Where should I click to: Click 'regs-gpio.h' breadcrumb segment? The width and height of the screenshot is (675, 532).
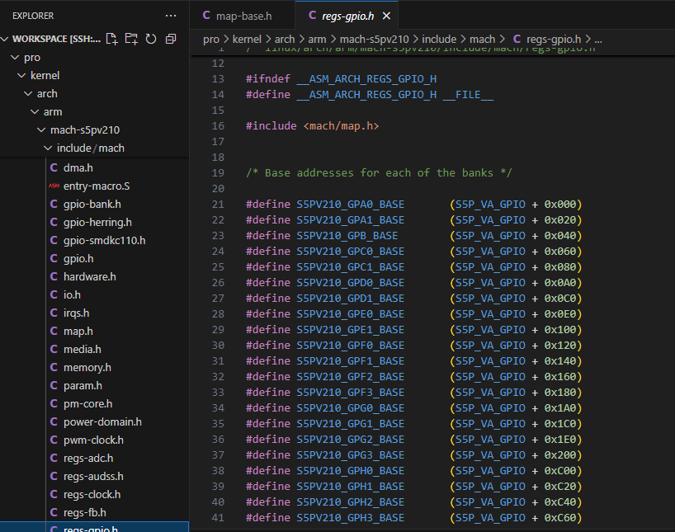pos(553,39)
